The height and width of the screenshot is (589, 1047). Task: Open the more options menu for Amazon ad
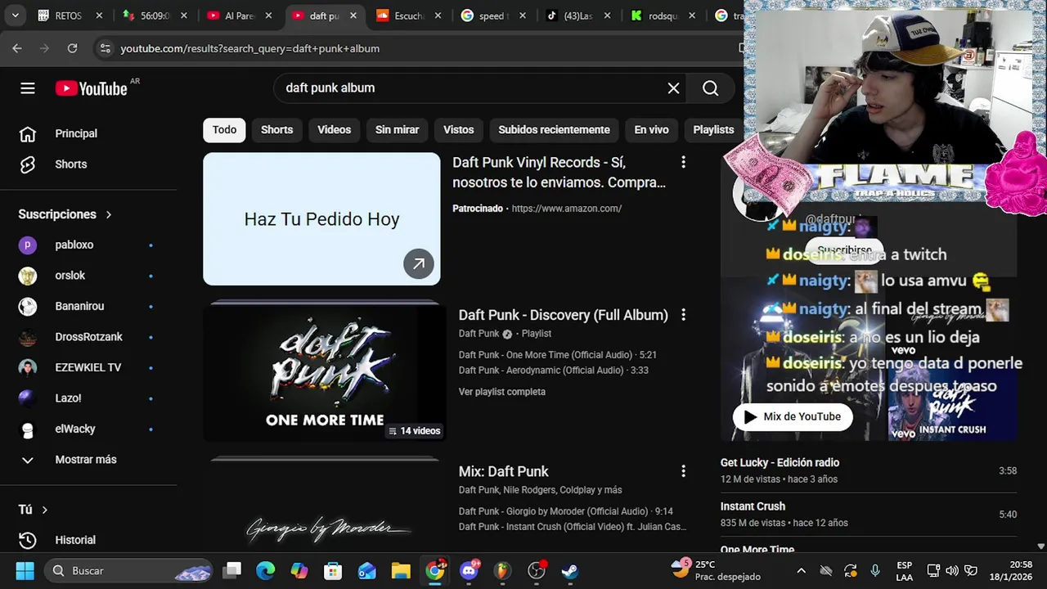pos(683,163)
